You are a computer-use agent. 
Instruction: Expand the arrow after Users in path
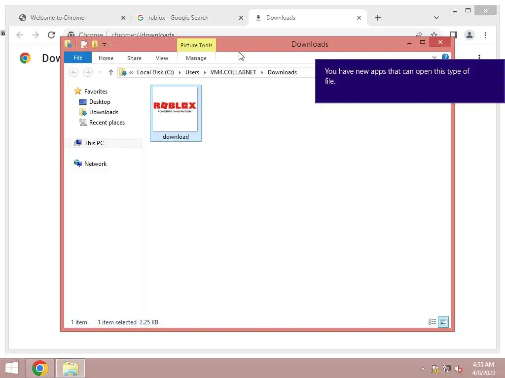tap(205, 72)
